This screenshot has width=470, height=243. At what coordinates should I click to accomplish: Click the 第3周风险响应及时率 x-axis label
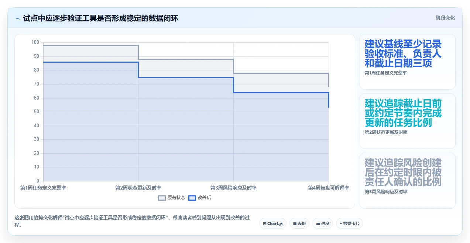click(x=233, y=188)
